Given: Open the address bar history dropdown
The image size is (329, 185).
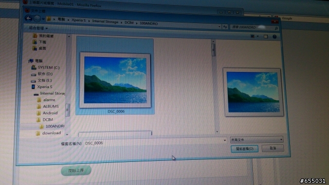Looking at the screenshot, I should [220, 27].
